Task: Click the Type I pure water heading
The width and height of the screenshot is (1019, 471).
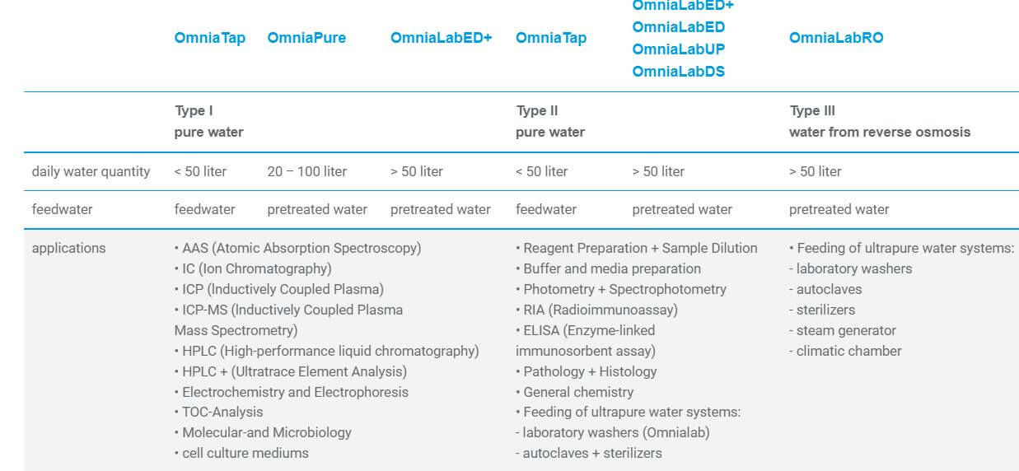Action: click(x=208, y=121)
